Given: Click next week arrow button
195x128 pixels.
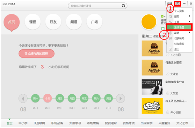Looking at the screenshot, I should coord(121,99).
